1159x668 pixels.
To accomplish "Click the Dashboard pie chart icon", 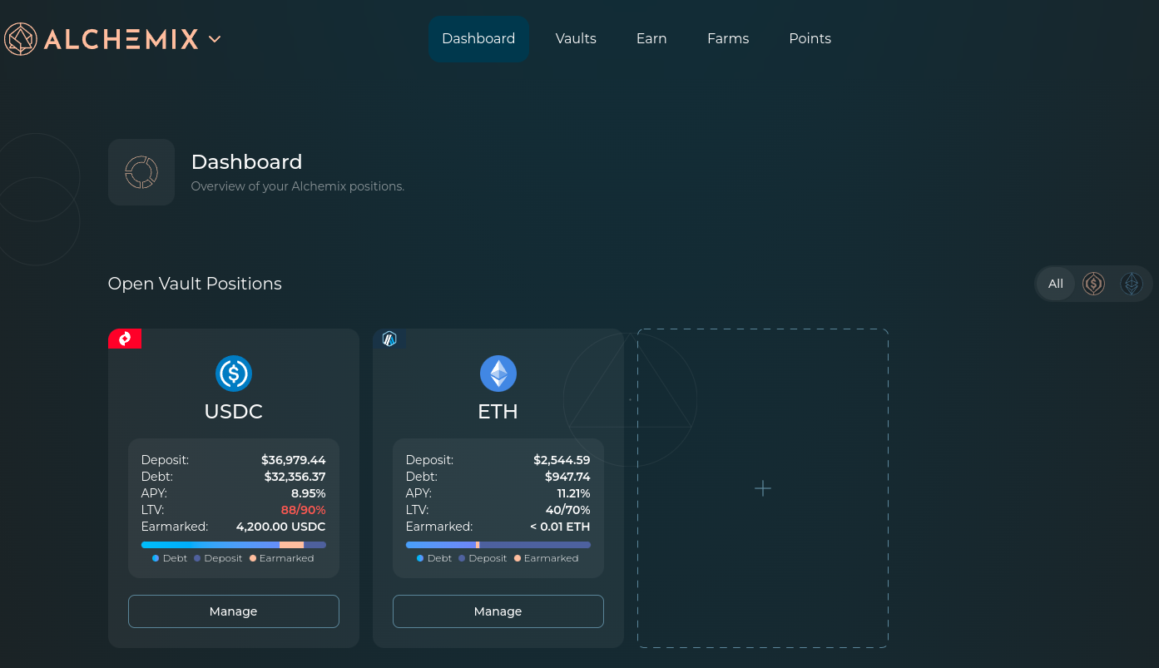I will pyautogui.click(x=141, y=172).
